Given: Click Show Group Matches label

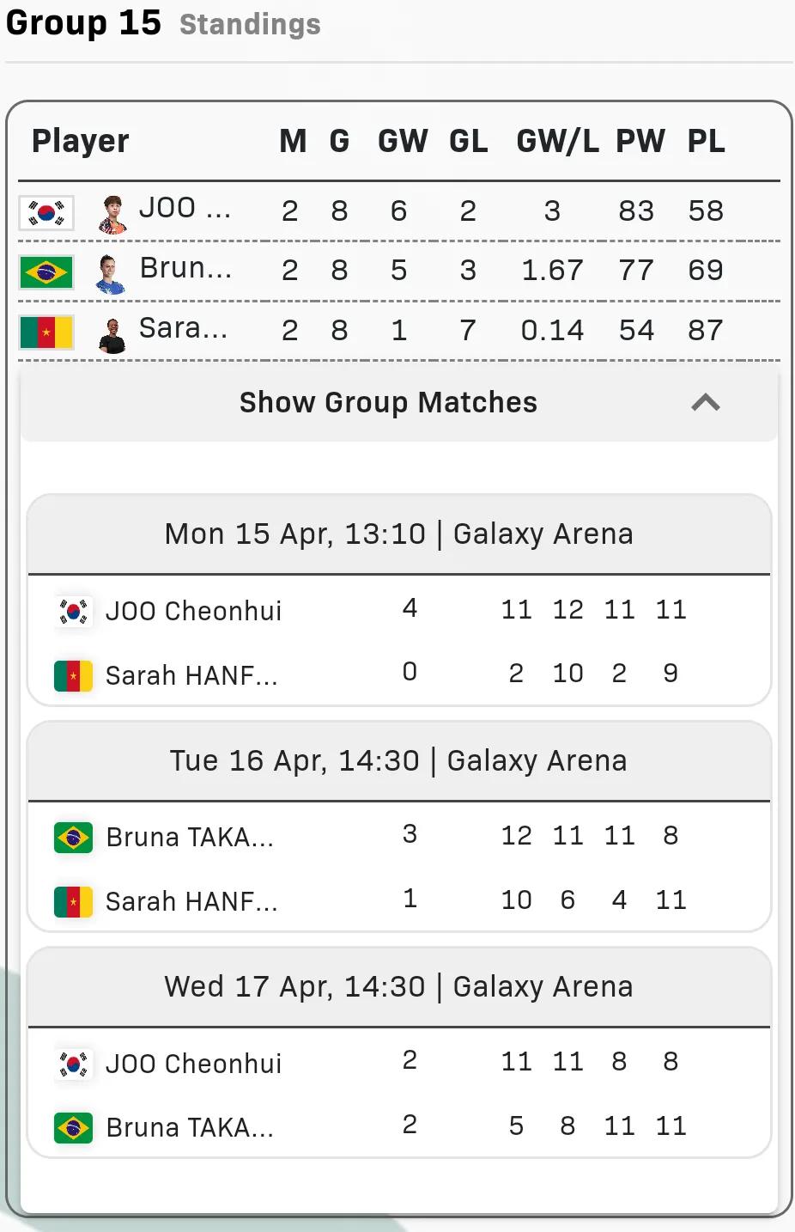Looking at the screenshot, I should [388, 402].
